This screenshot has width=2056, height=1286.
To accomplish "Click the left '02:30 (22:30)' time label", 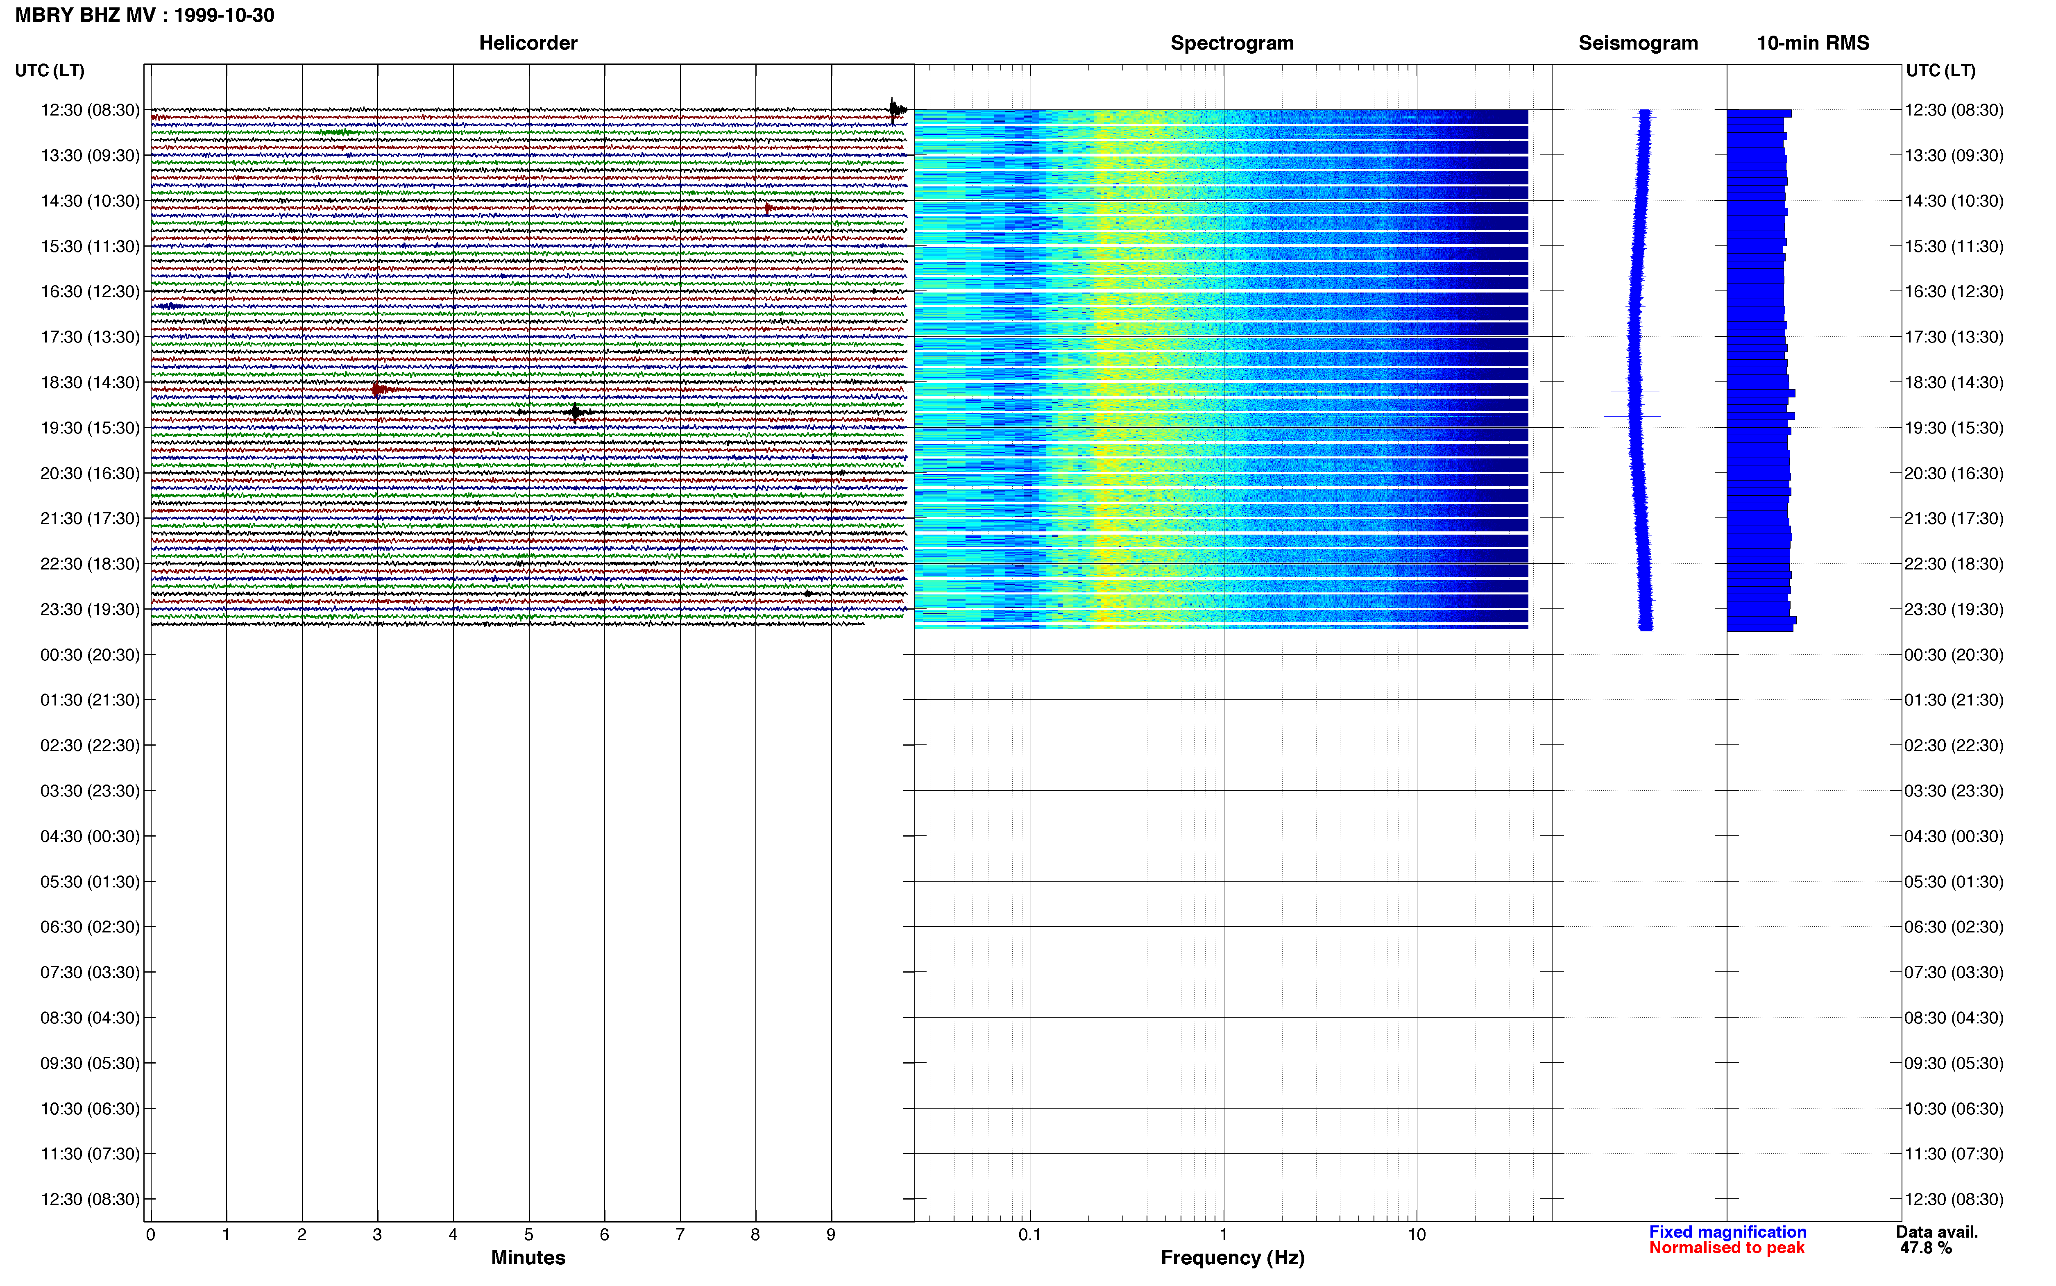I will point(90,745).
